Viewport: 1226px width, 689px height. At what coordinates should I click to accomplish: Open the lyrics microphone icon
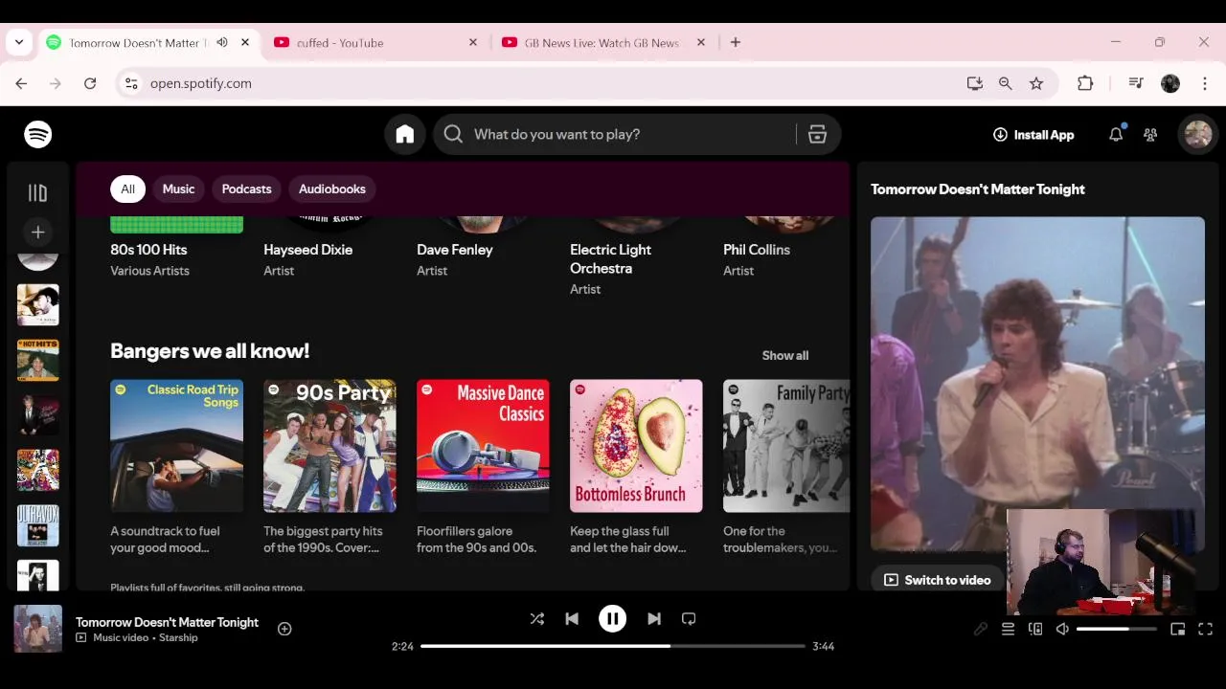(x=981, y=629)
